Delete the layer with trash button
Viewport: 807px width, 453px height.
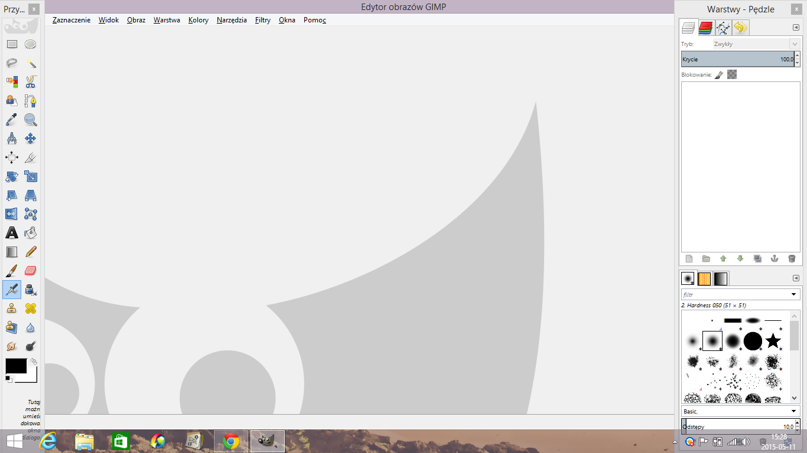(792, 259)
